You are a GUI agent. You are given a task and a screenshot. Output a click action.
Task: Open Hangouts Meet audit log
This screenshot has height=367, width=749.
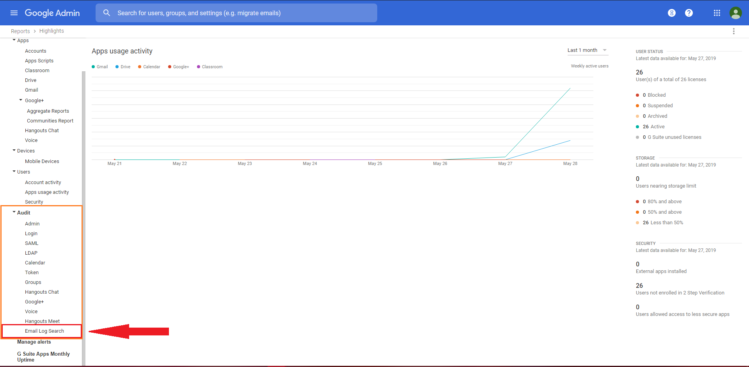[x=42, y=321]
